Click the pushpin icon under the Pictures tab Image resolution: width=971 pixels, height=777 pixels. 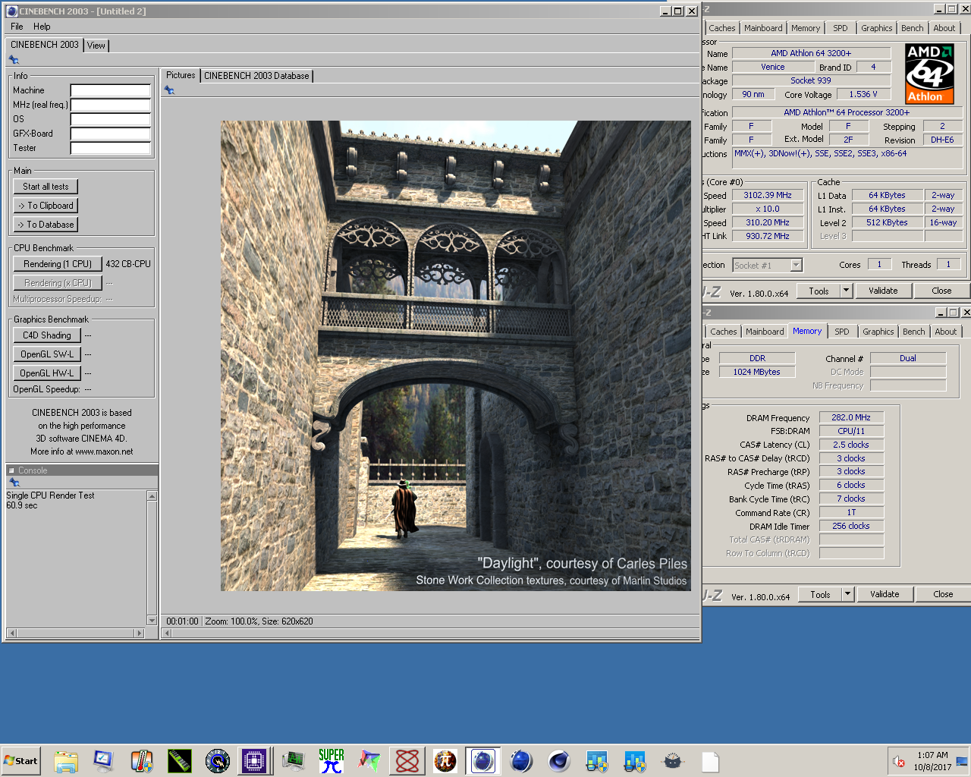coord(169,90)
